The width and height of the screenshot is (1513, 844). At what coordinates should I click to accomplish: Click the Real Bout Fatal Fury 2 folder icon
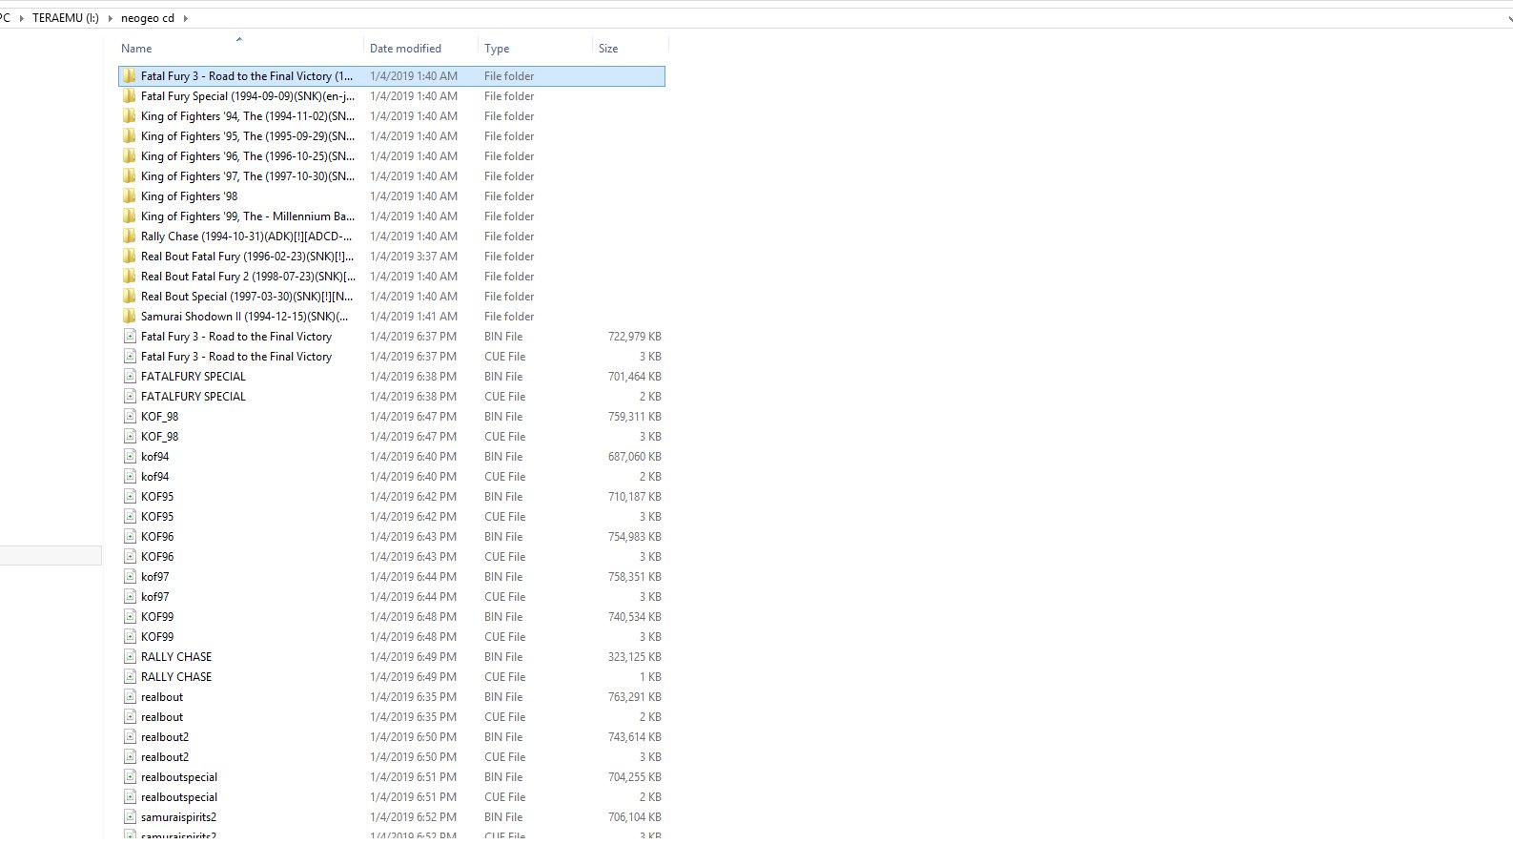(129, 277)
